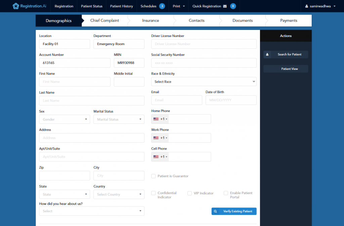The height and width of the screenshot is (226, 344).
Task: Click the user icon beside samirwadhwa
Action: click(306, 6)
